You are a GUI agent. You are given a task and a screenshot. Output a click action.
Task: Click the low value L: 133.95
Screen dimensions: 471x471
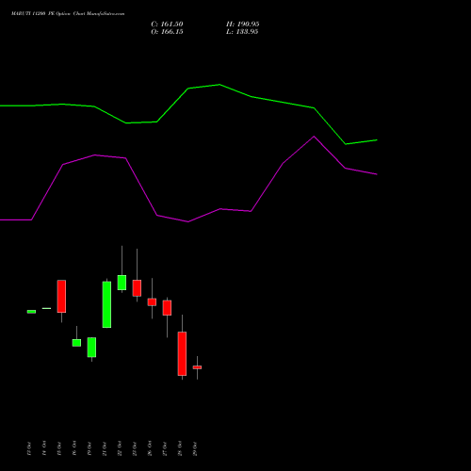(x=242, y=32)
